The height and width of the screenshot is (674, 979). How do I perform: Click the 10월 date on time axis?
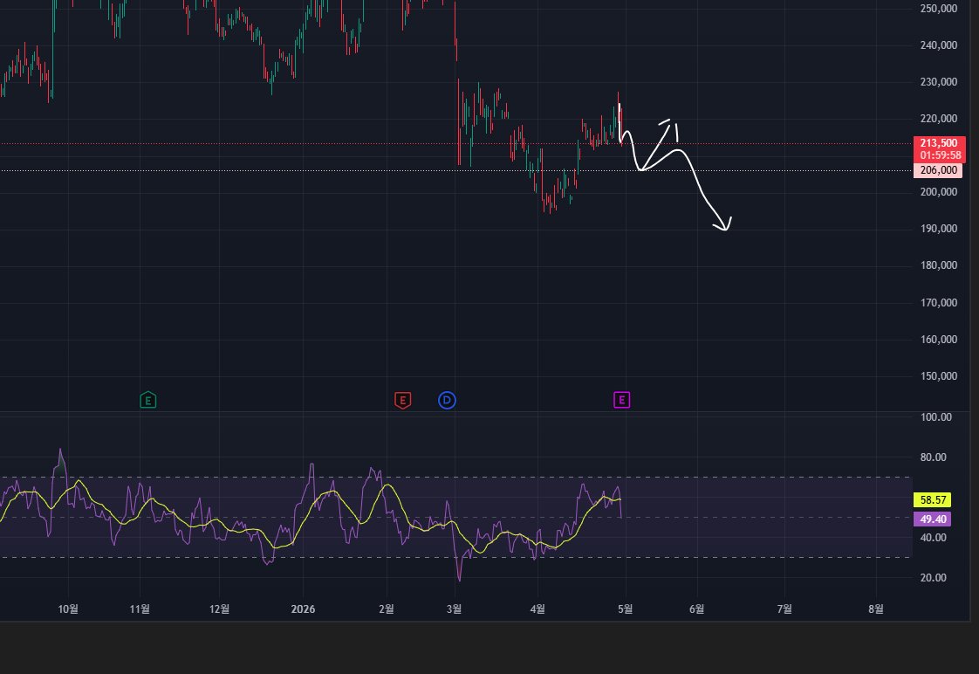tap(68, 609)
